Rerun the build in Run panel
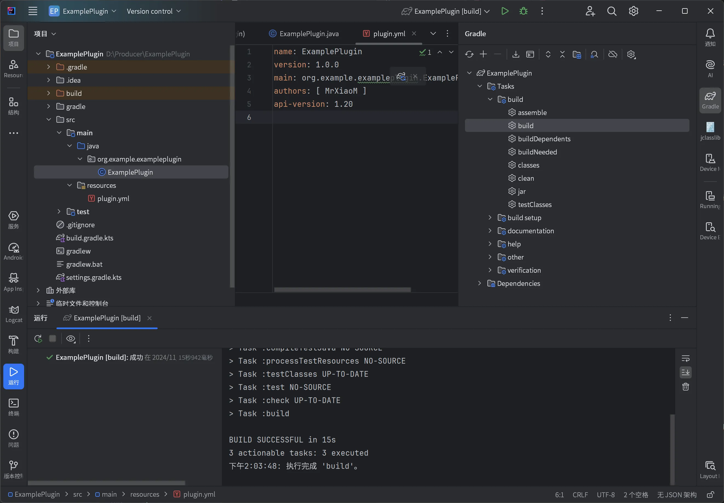This screenshot has height=503, width=724. click(x=38, y=338)
